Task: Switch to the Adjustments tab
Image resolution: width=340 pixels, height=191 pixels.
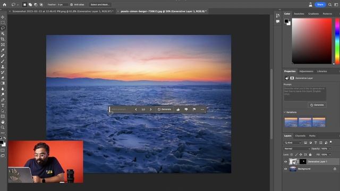Action: tap(306, 71)
